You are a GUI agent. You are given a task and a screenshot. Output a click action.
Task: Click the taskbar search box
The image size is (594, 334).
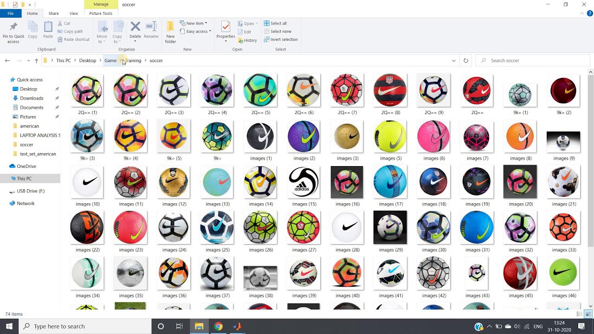(x=85, y=326)
